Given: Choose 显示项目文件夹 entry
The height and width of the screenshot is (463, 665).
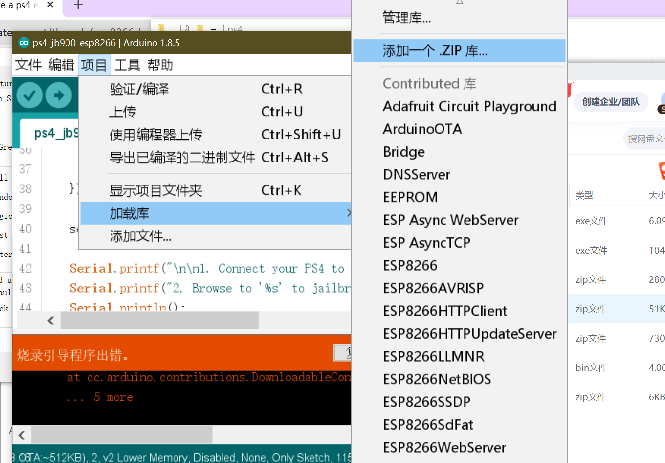Looking at the screenshot, I should [x=215, y=190].
